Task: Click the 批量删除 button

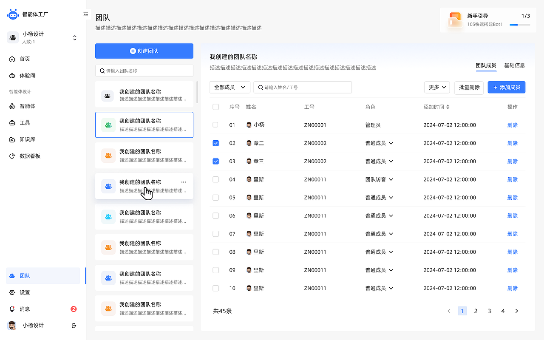Action: tap(469, 87)
